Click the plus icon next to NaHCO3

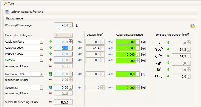click(50, 60)
